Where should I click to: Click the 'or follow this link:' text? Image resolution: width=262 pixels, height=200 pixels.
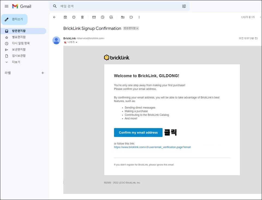point(124,143)
